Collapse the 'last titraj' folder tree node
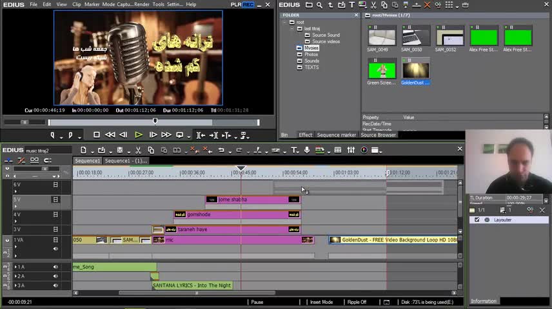Image resolution: width=552 pixels, height=309 pixels. click(291, 28)
